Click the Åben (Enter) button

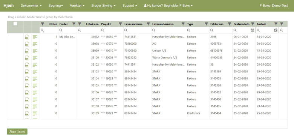17,132
